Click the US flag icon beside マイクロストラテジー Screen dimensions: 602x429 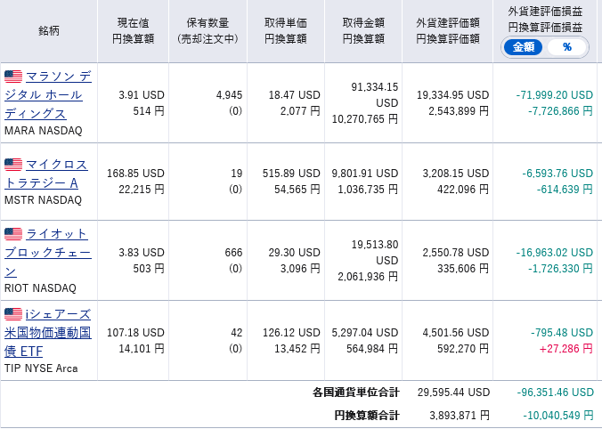click(x=13, y=165)
